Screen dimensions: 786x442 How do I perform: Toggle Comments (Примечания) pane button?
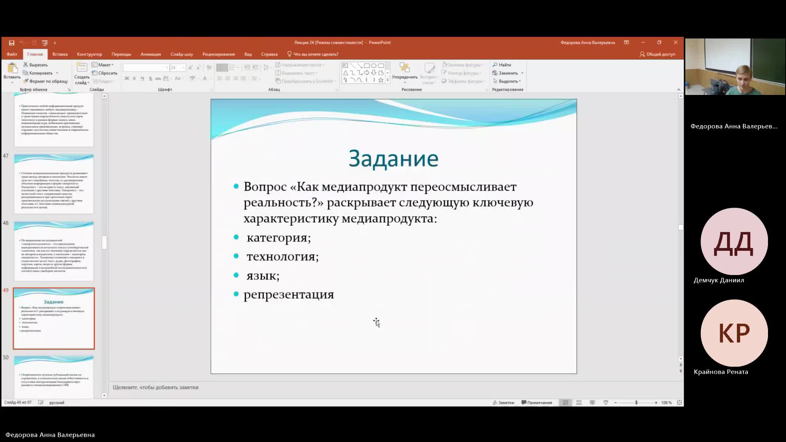click(537, 403)
